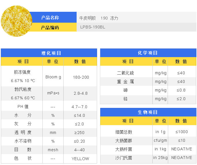Click the 胶冻强度 row label
The image size is (197, 165).
tap(22, 72)
